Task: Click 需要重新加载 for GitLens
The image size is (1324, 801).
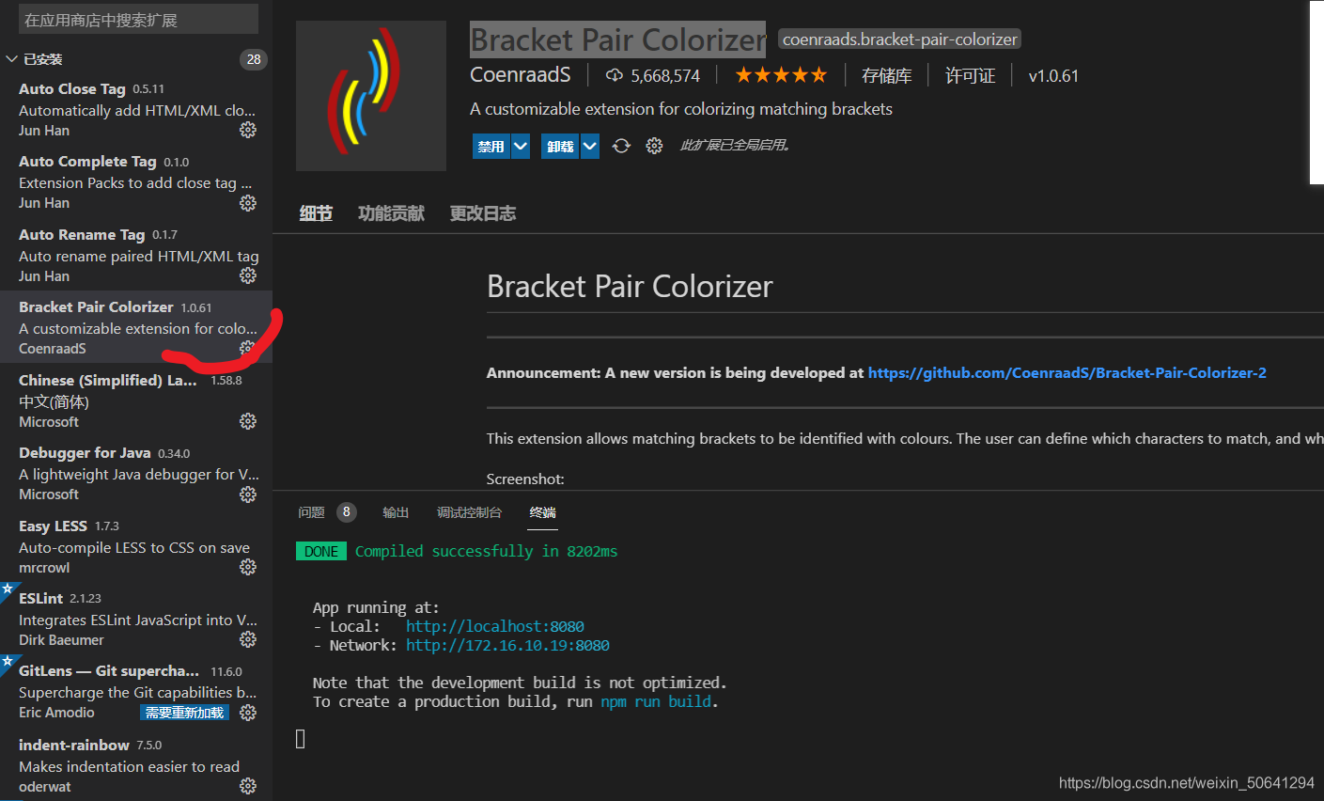Action: point(183,712)
